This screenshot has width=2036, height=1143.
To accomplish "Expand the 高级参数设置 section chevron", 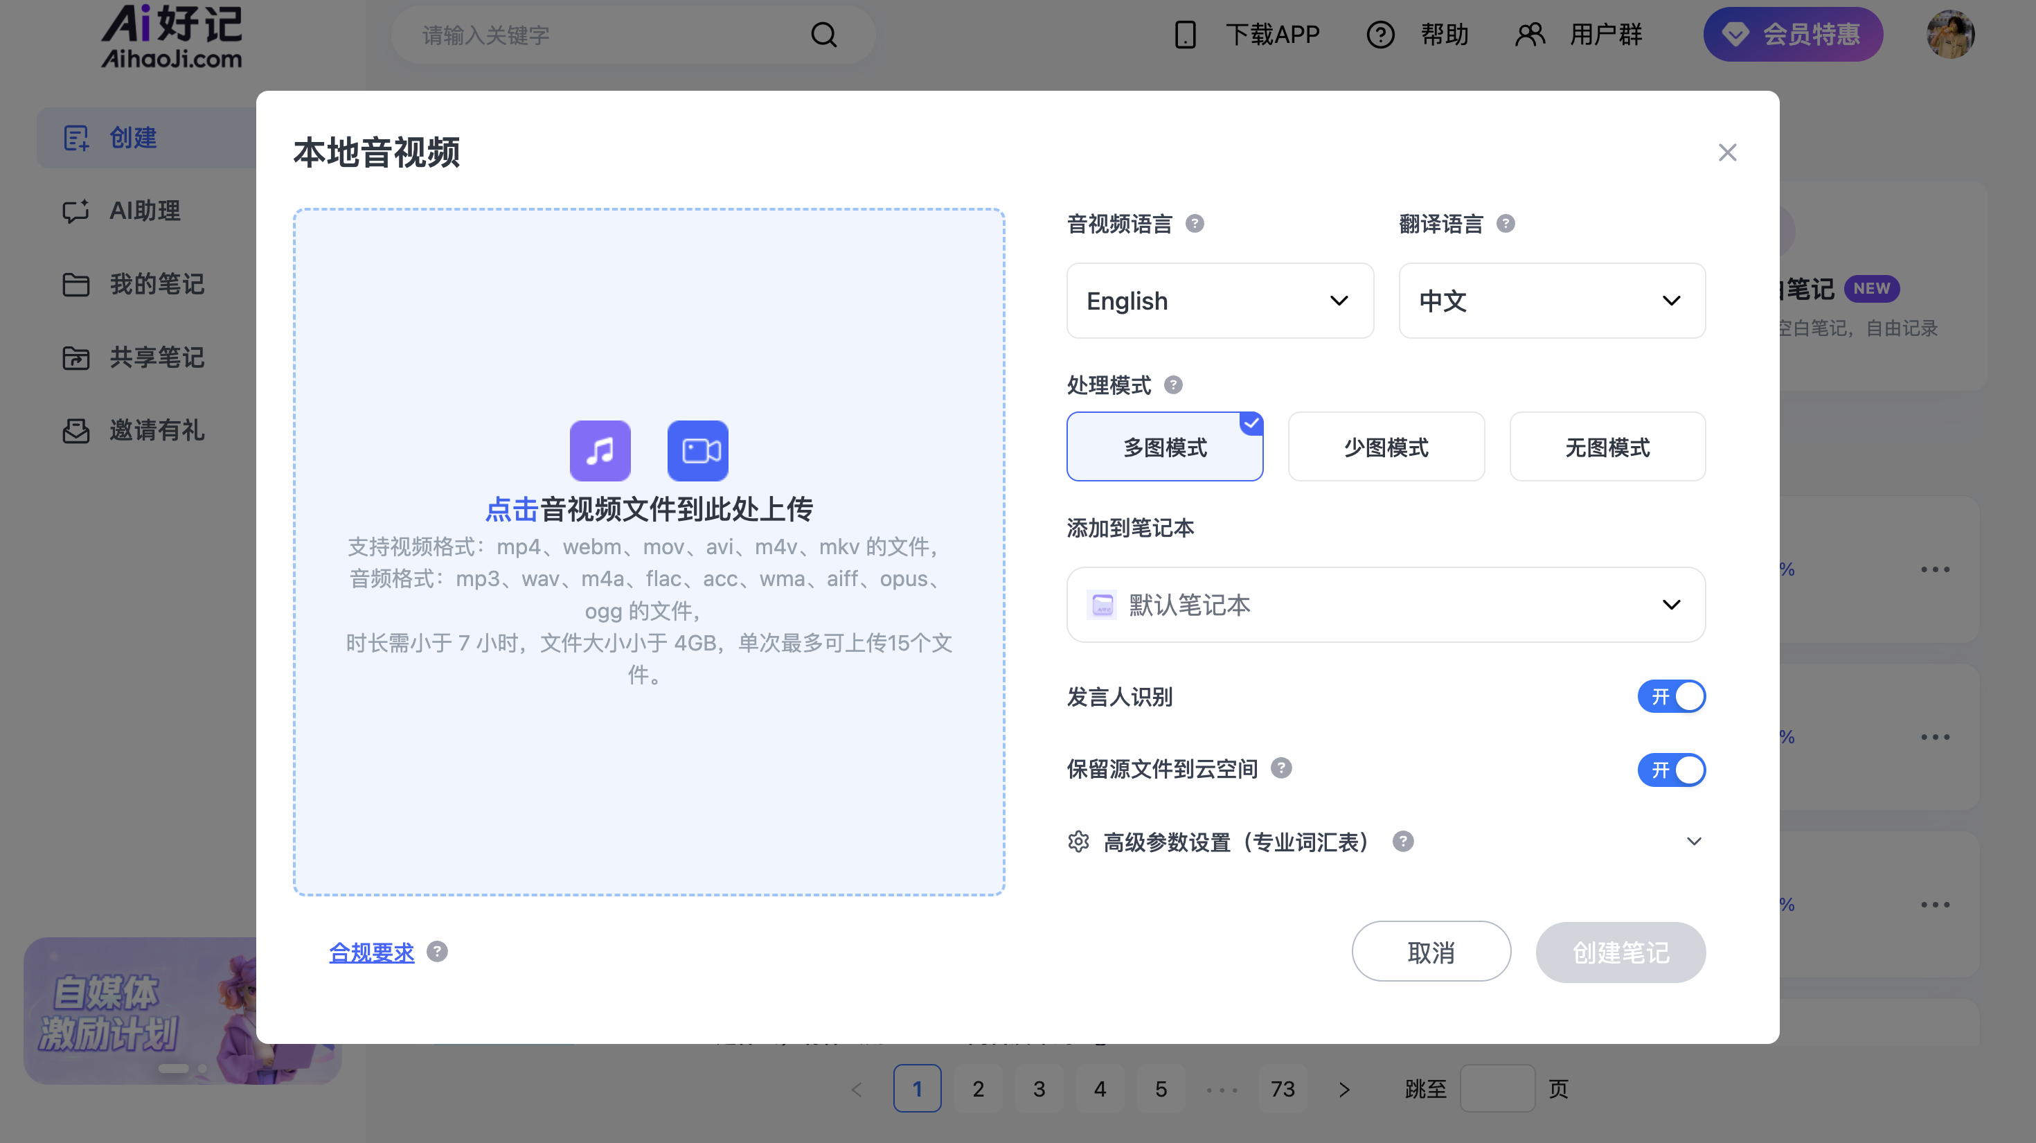I will click(1693, 841).
